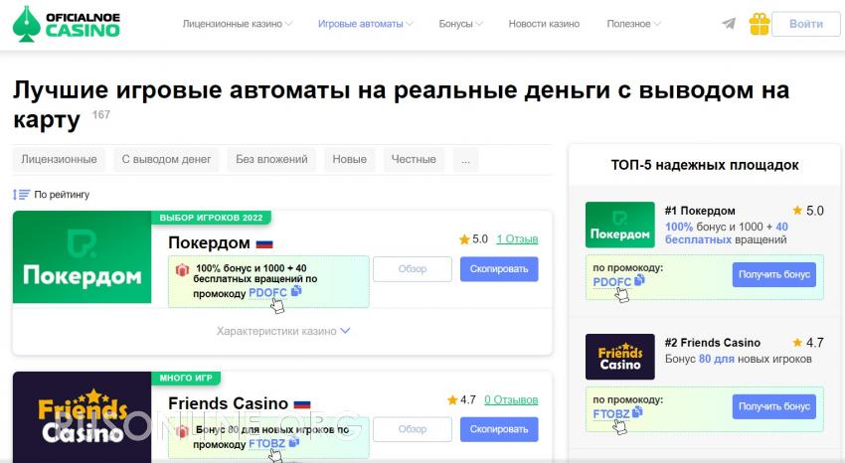Open the Покердом casino title

pyautogui.click(x=209, y=242)
